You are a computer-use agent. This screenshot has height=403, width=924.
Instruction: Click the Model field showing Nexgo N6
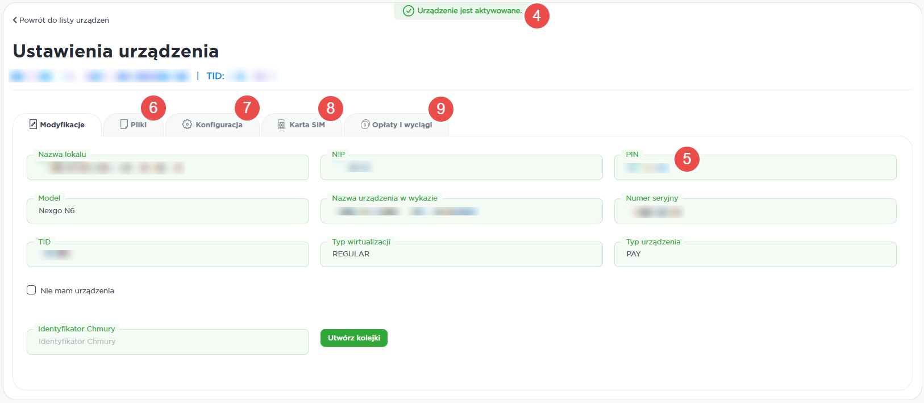(168, 211)
